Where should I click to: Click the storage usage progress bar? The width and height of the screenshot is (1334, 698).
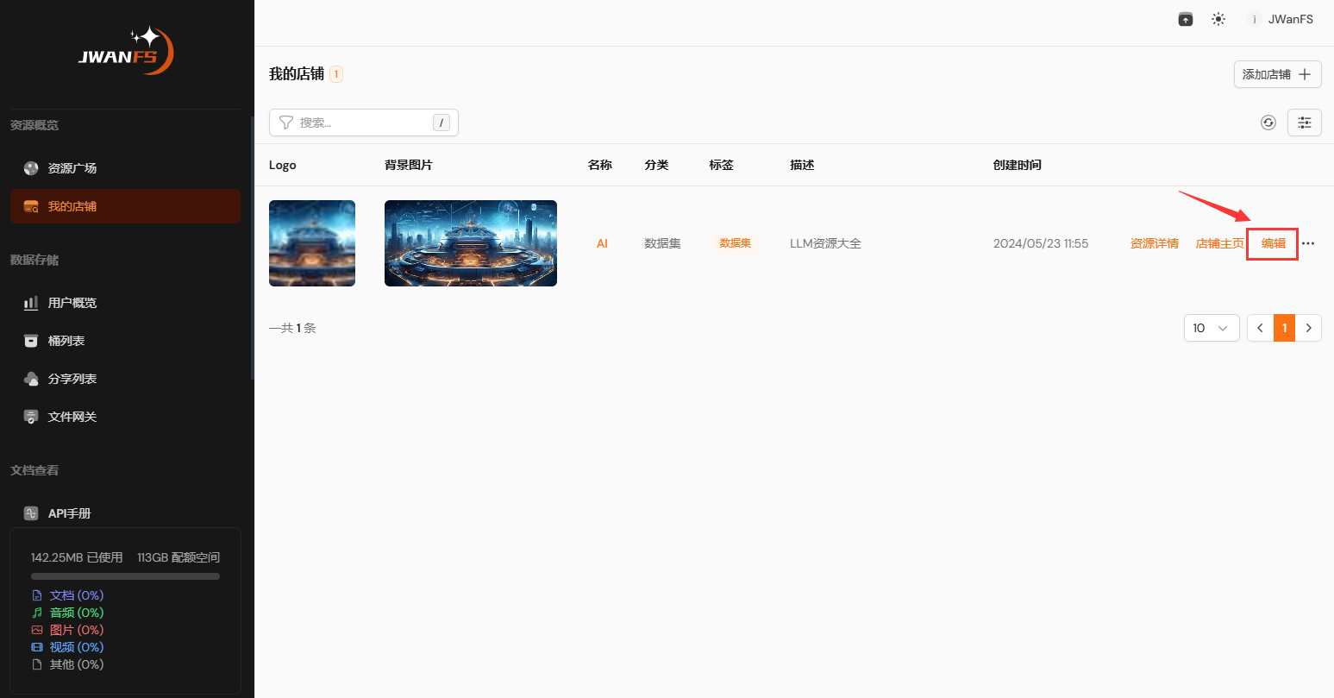pyautogui.click(x=125, y=575)
